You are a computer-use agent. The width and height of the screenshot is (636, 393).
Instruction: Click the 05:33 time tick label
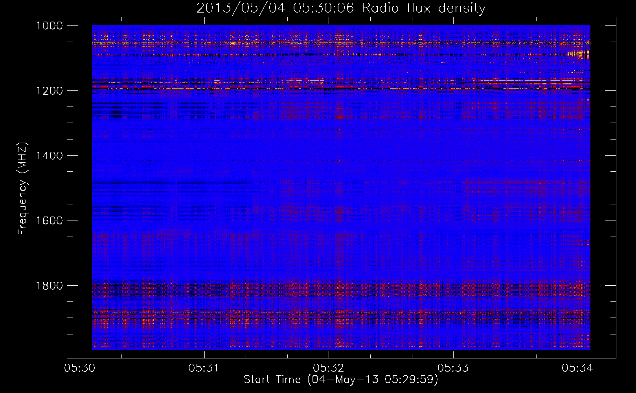pos(453,368)
